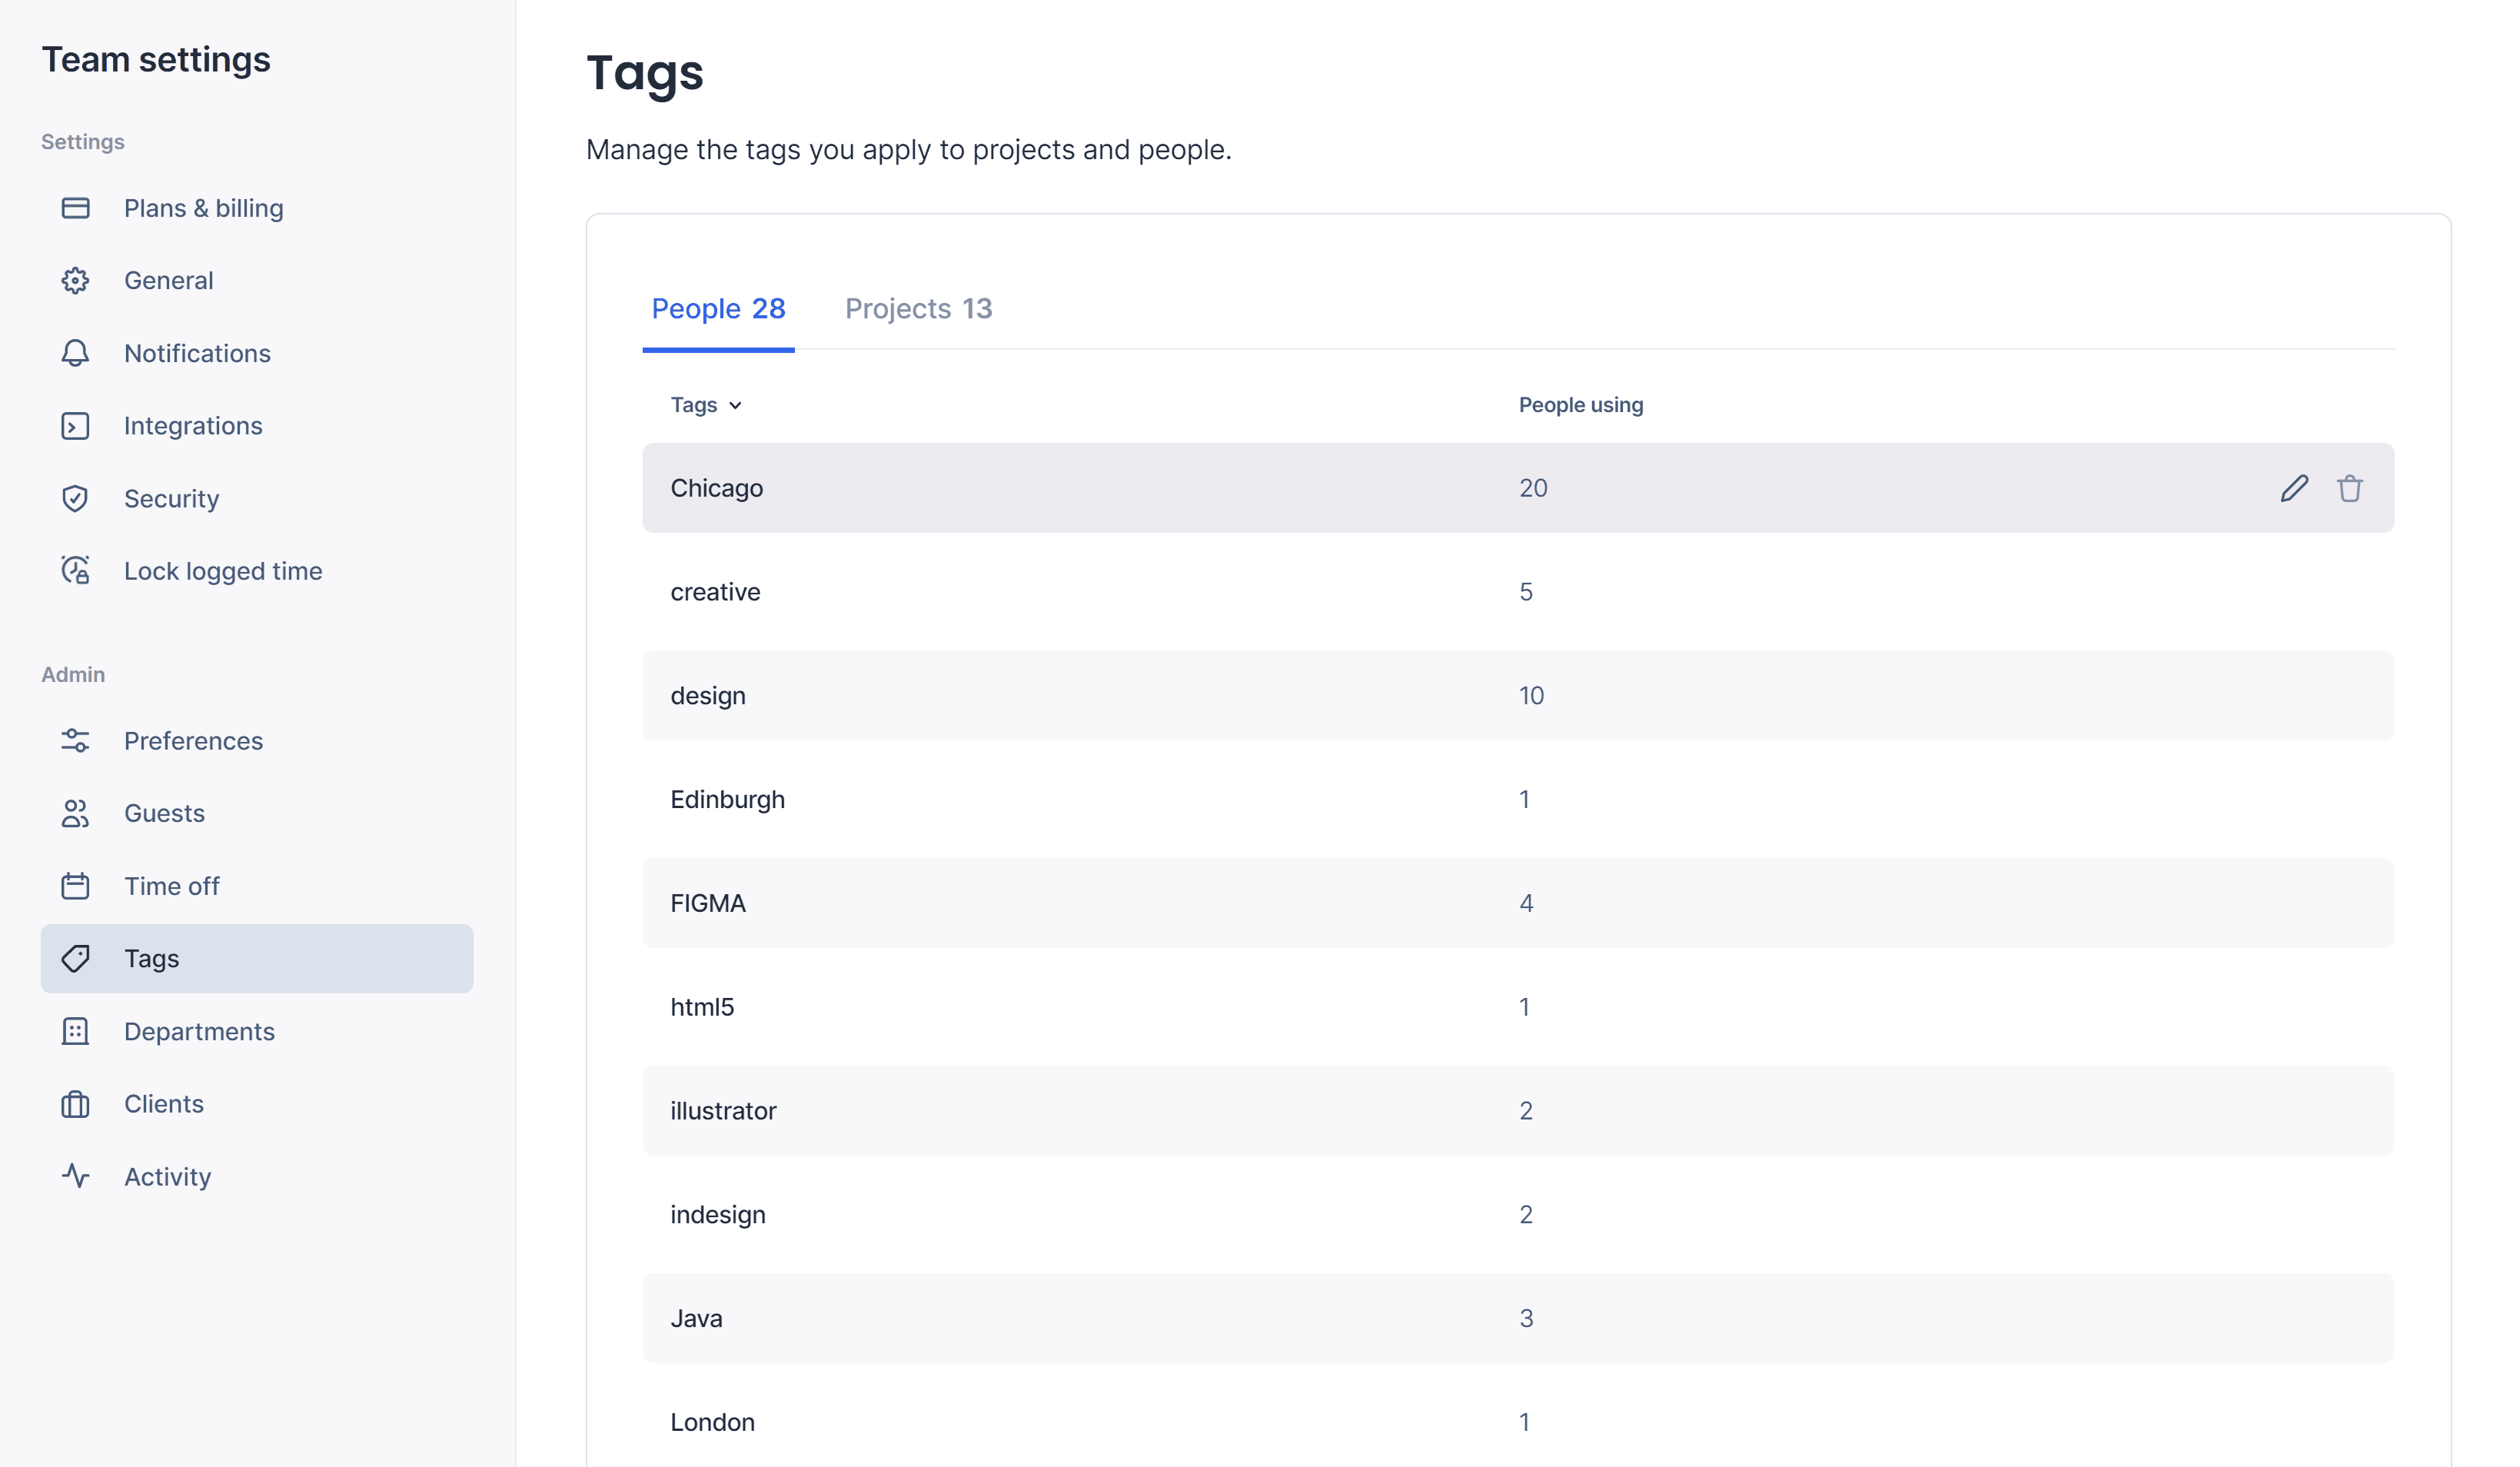Switch to the Projects 13 tab
Screen dimensions: 2520x1467
917,309
